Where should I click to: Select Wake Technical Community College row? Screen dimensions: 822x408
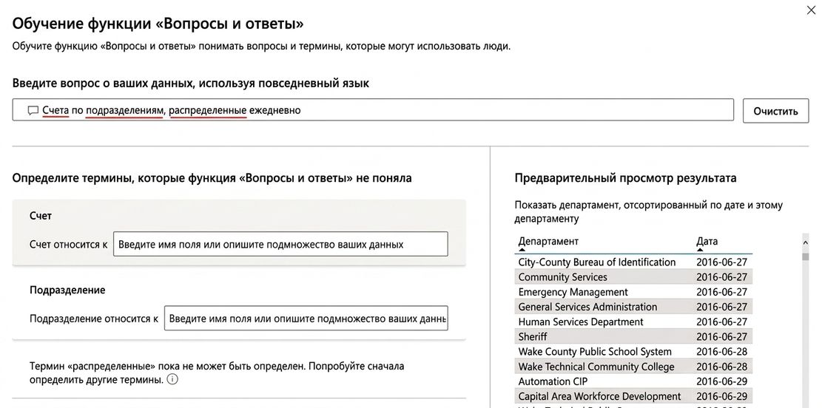click(633, 367)
